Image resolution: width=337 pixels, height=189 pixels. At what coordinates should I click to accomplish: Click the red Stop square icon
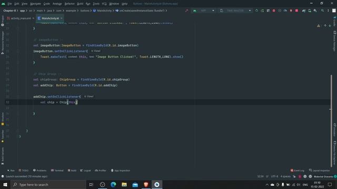[x=296, y=10]
